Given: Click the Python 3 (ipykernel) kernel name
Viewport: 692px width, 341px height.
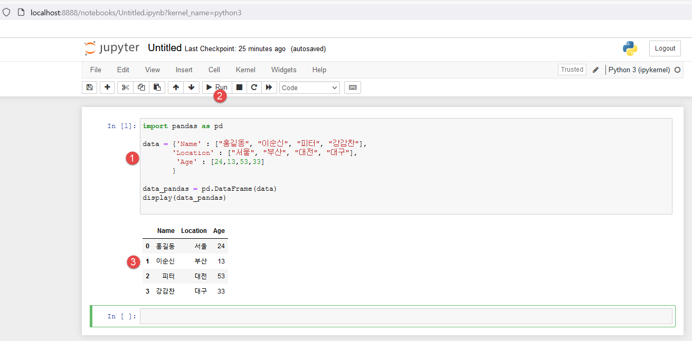Looking at the screenshot, I should pos(639,70).
